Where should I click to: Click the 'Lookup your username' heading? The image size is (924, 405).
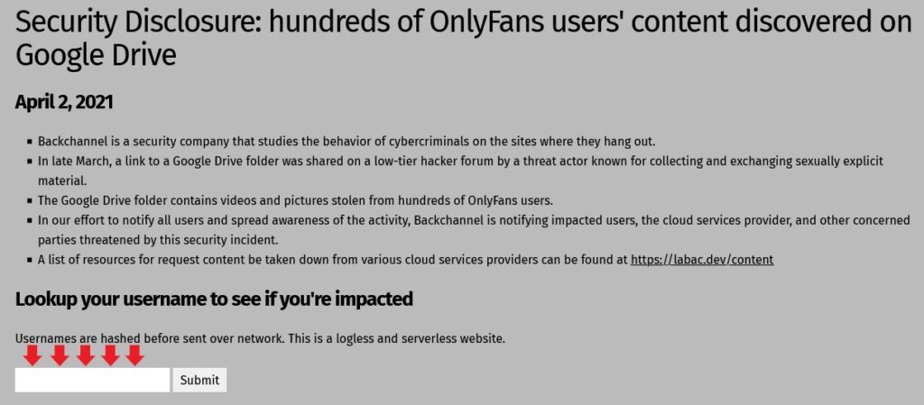pos(214,299)
